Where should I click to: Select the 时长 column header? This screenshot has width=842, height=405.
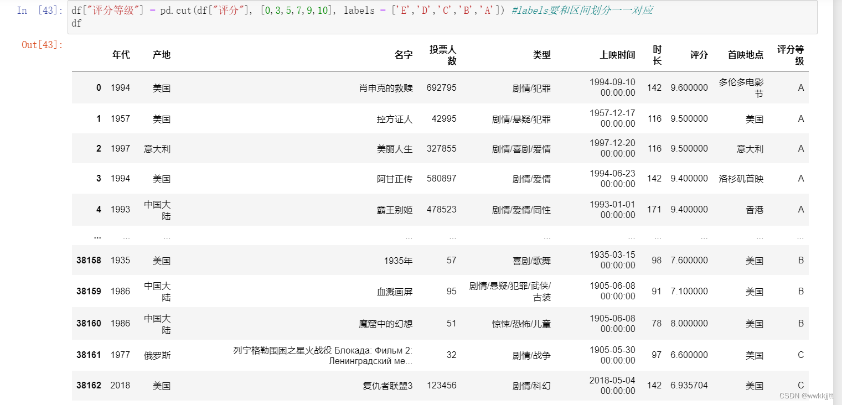click(x=657, y=55)
